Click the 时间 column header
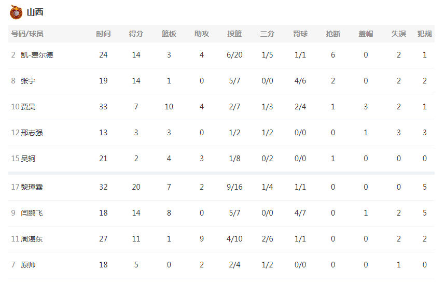The height and width of the screenshot is (284, 445). point(103,34)
